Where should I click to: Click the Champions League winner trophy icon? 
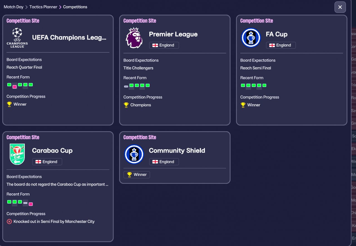(9, 104)
